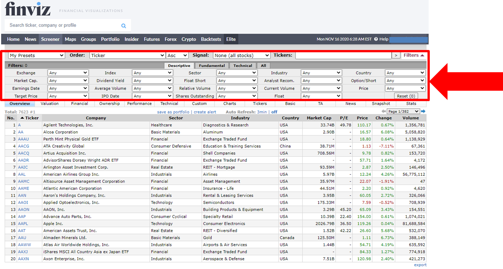Click the save as portfolio link
Screen dimensions: 503x269
coord(173,112)
